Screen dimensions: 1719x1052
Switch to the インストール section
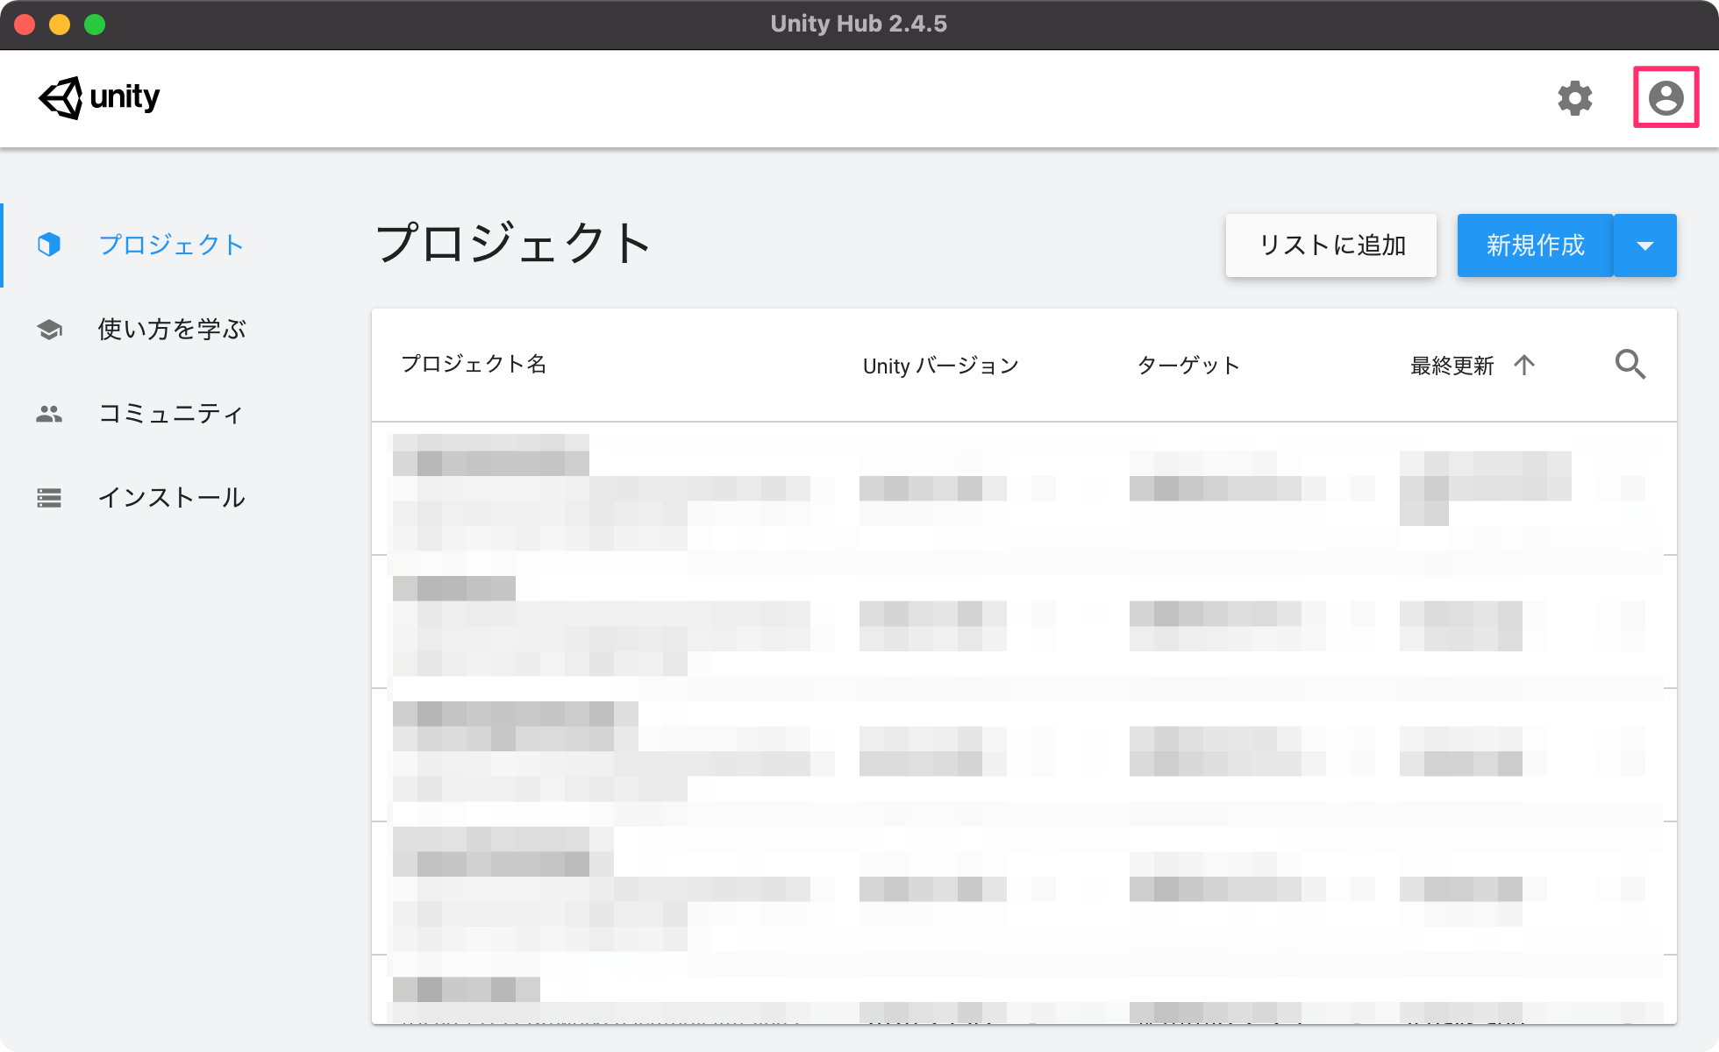click(x=172, y=497)
